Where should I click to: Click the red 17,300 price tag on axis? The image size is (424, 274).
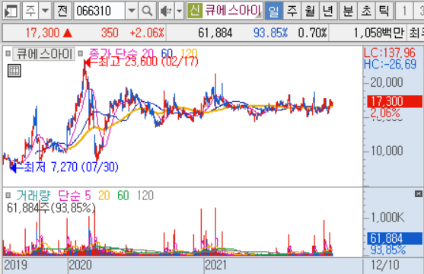(x=394, y=101)
